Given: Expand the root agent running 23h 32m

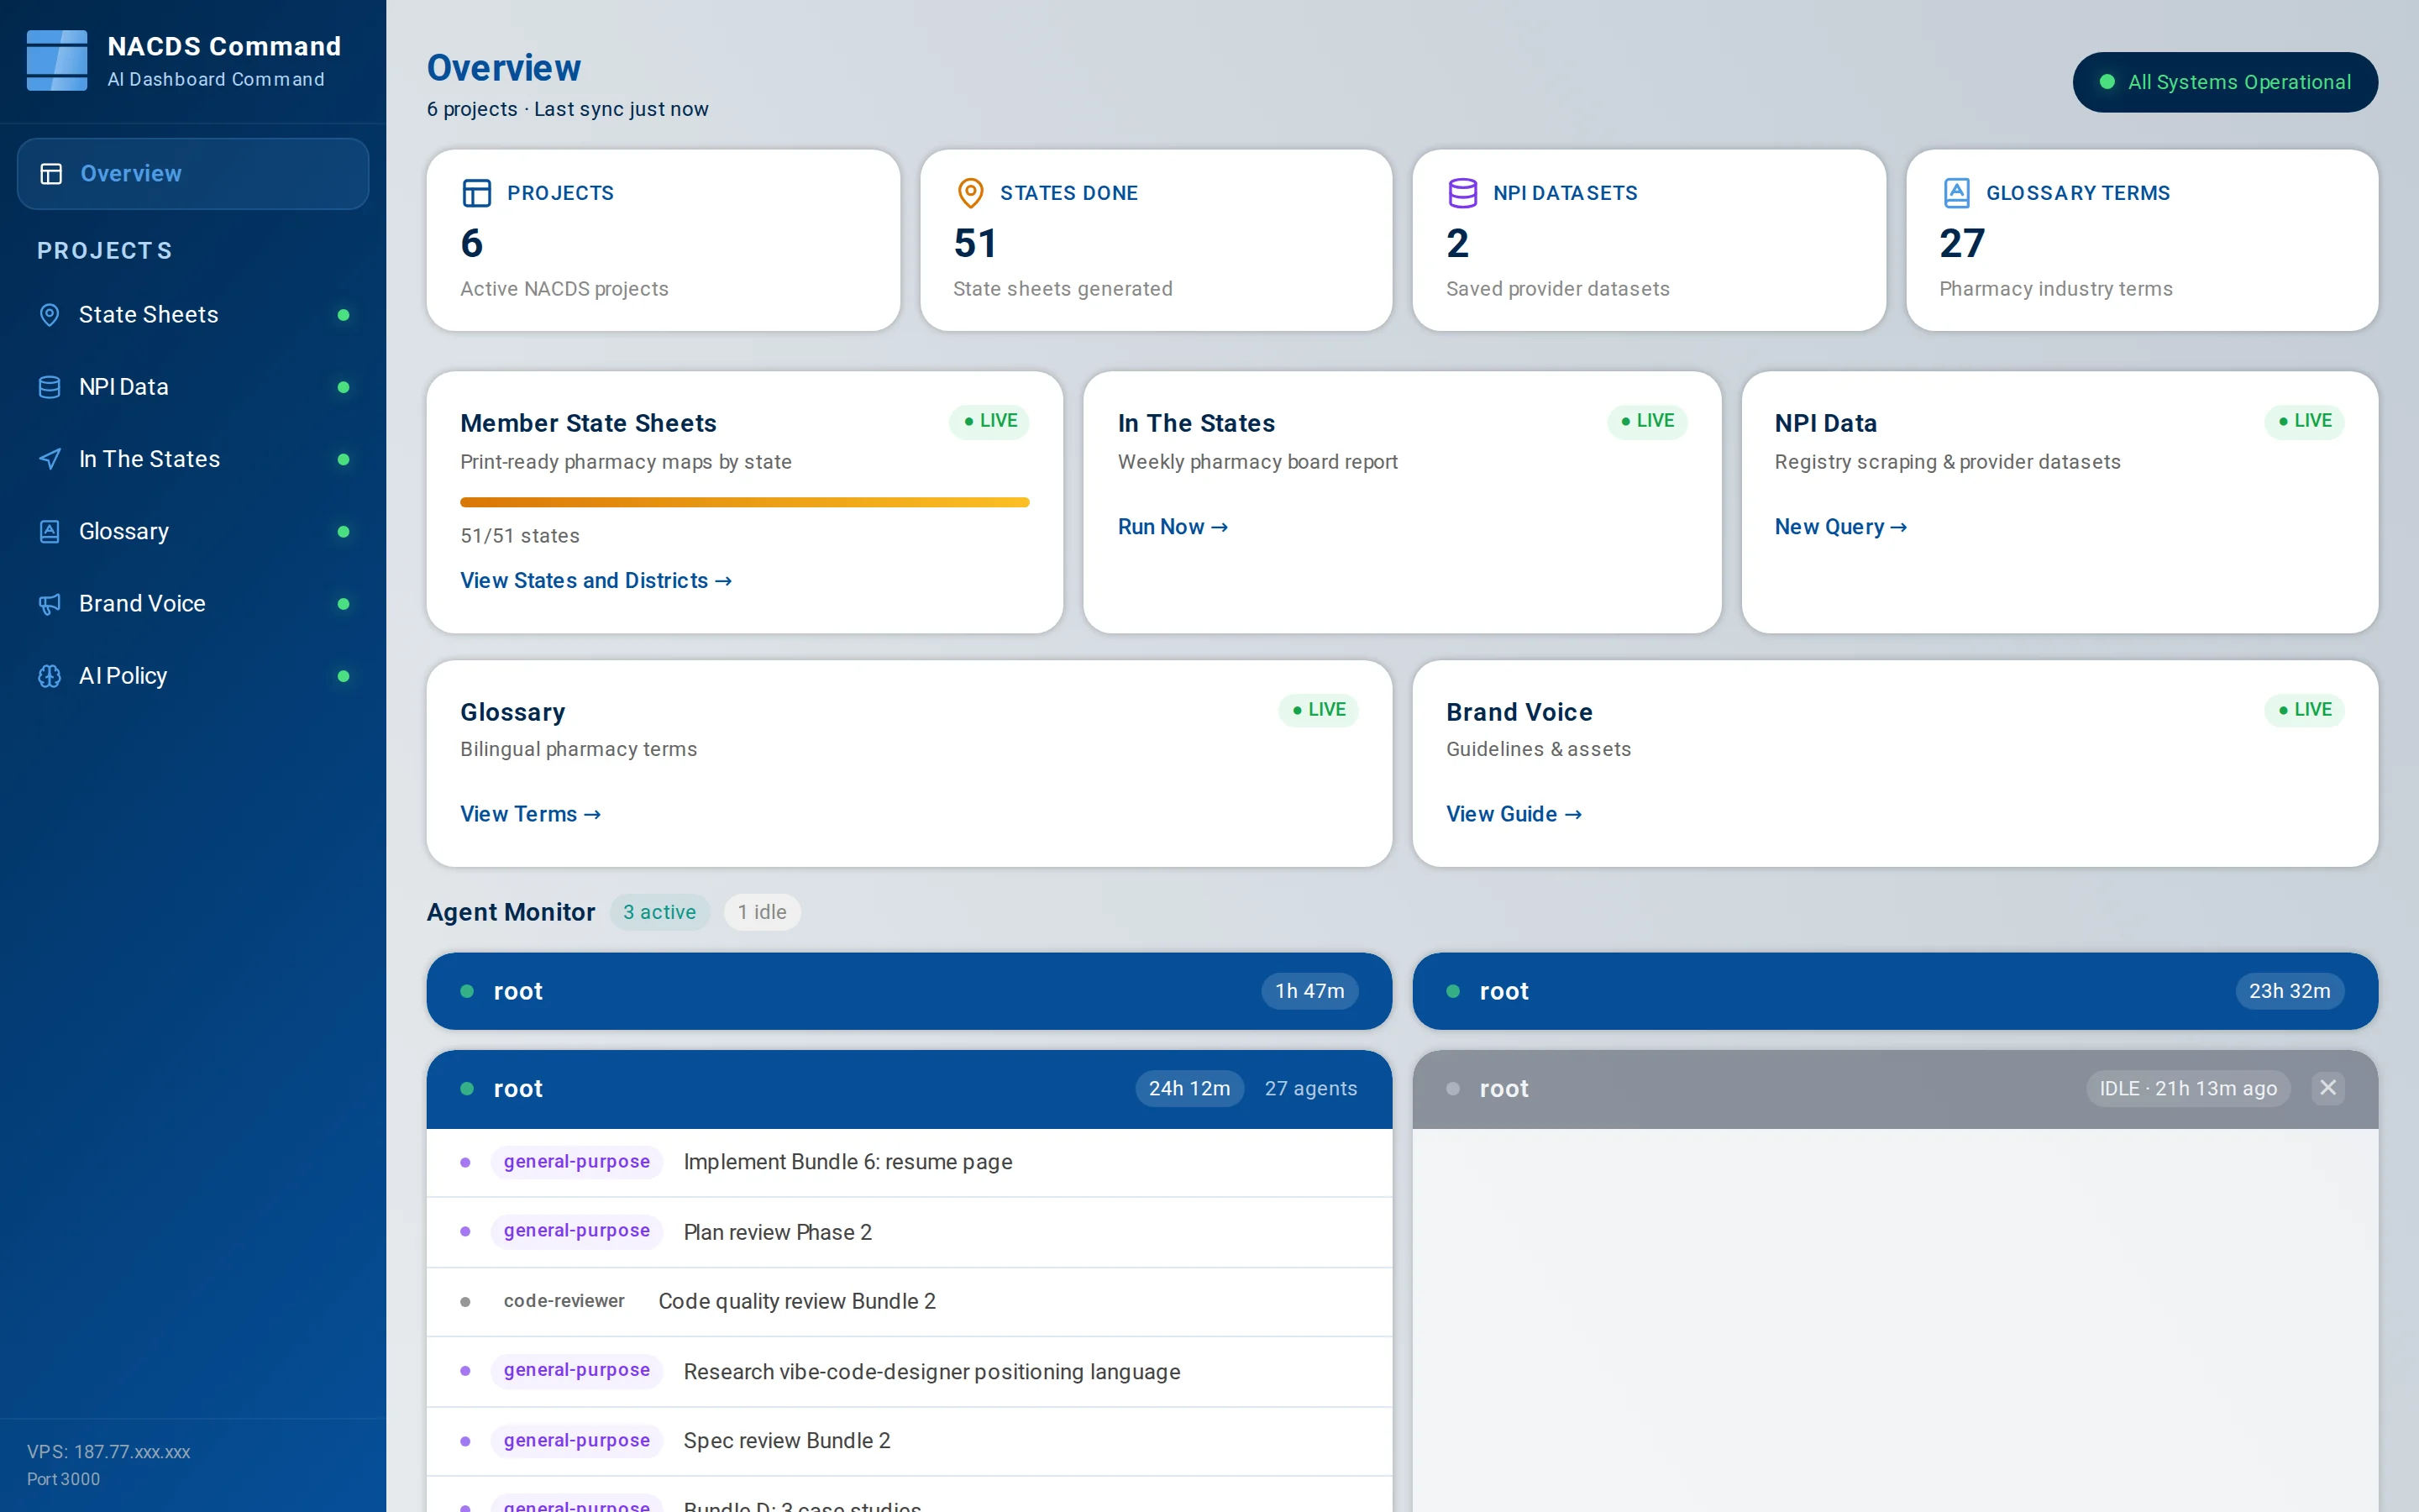Looking at the screenshot, I should [x=1894, y=991].
